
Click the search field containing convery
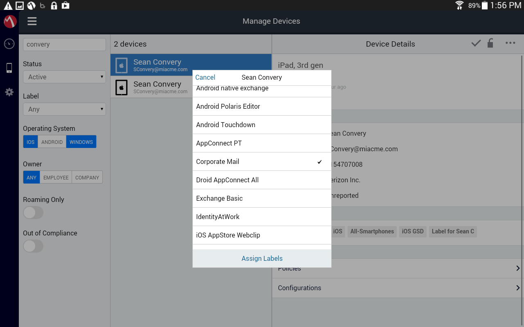pos(64,45)
